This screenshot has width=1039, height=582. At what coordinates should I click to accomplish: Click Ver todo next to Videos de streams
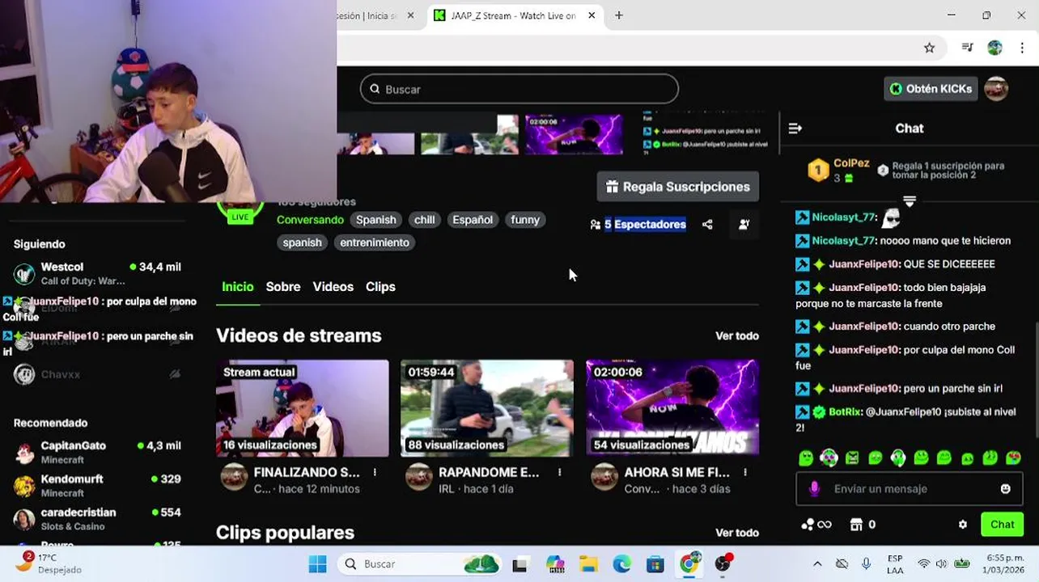click(737, 336)
